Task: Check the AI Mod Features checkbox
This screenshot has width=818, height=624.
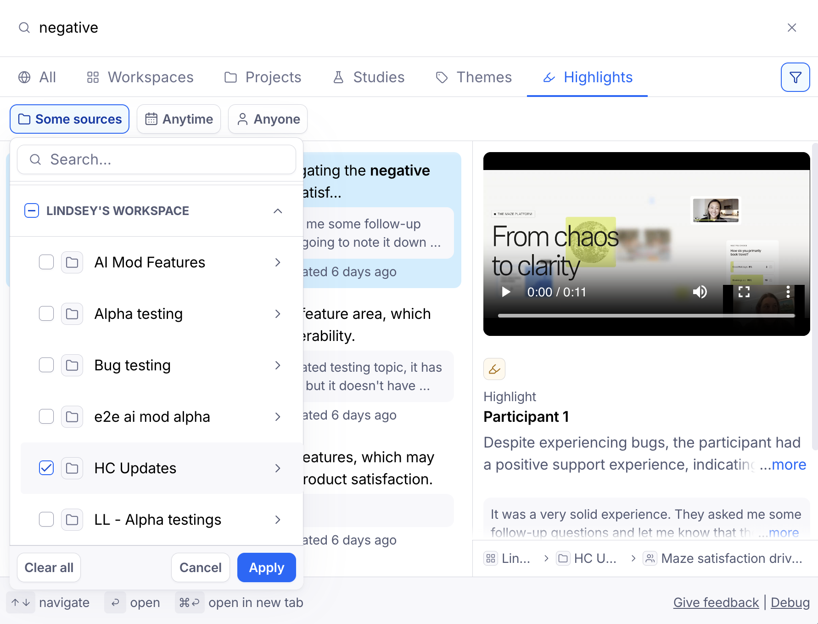Action: [x=46, y=262]
